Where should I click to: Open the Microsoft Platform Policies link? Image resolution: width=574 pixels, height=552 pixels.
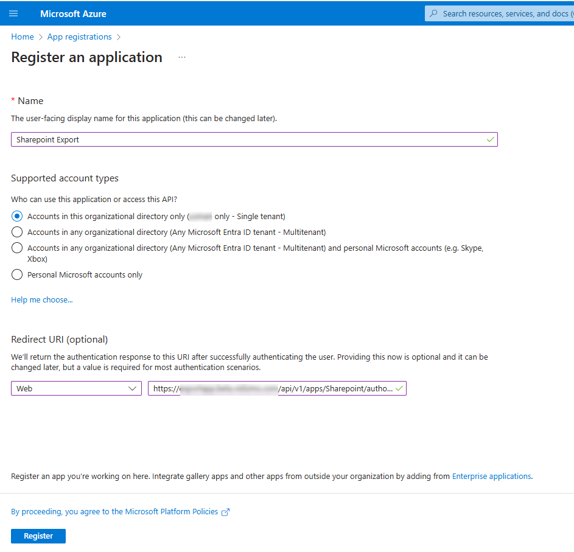click(114, 512)
